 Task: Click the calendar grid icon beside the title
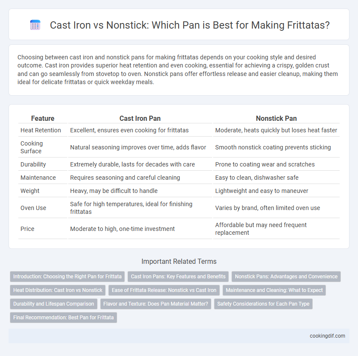(x=35, y=25)
